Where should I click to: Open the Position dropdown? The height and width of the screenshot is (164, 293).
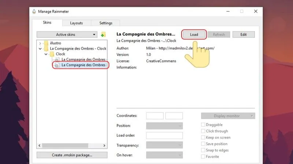coord(164,126)
